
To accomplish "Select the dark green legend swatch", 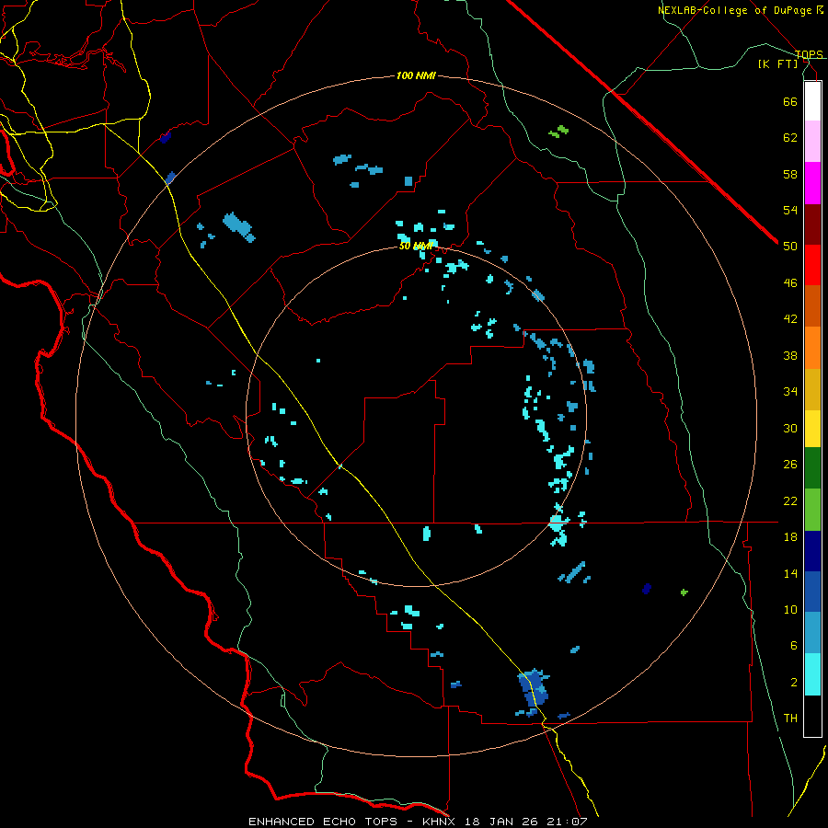I will point(812,468).
